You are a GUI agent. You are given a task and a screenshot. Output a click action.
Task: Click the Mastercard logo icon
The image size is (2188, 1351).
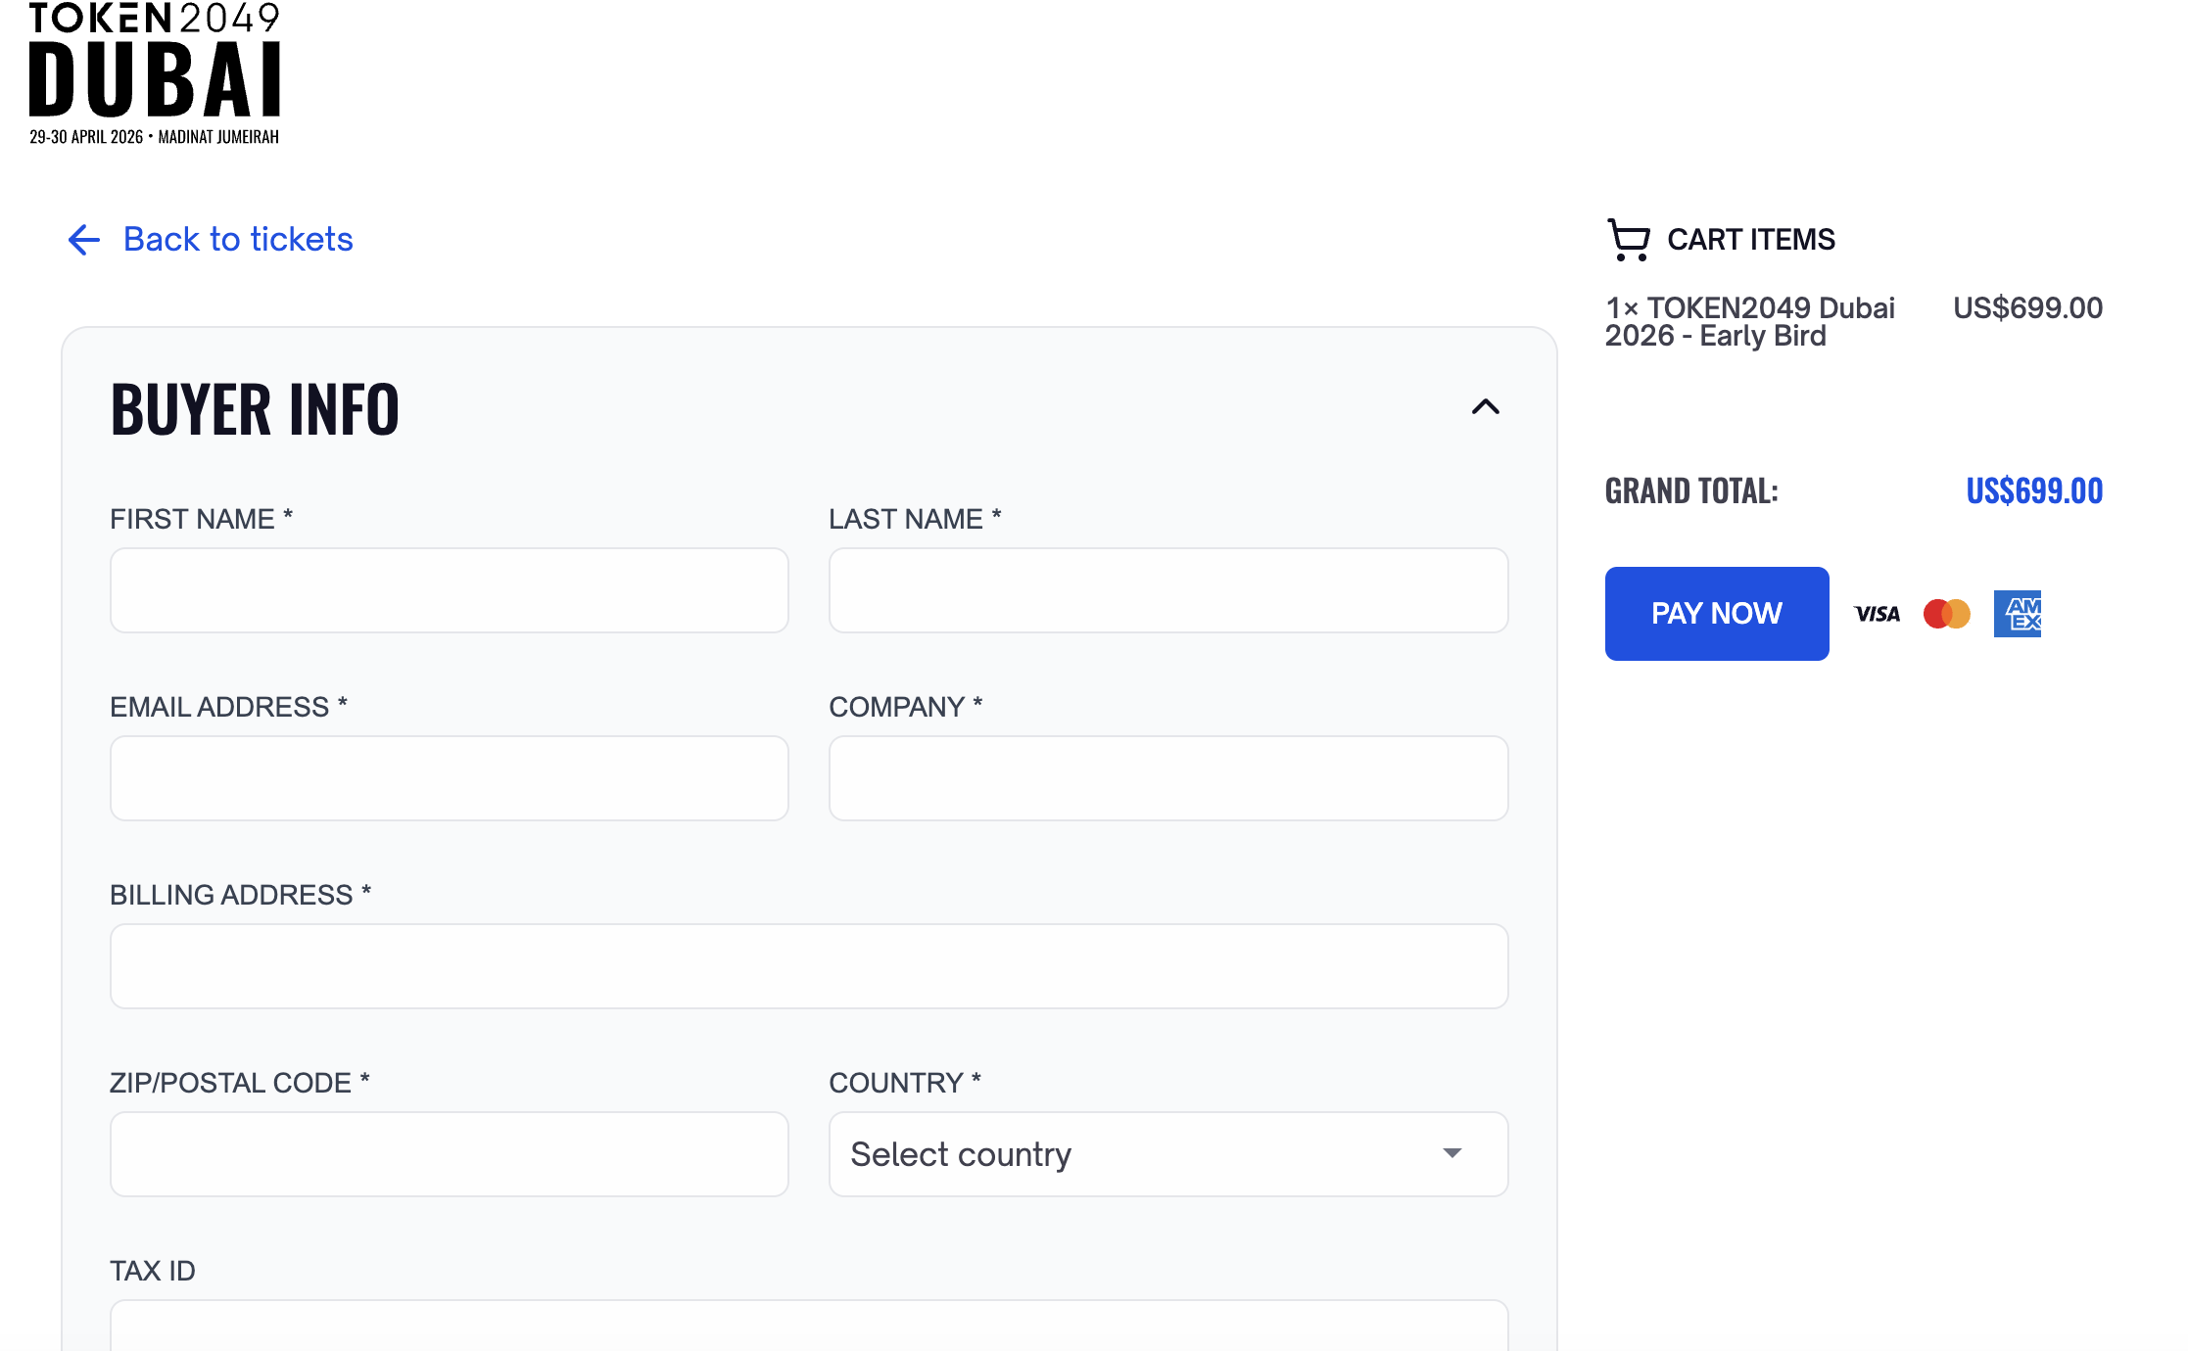coord(1946,614)
